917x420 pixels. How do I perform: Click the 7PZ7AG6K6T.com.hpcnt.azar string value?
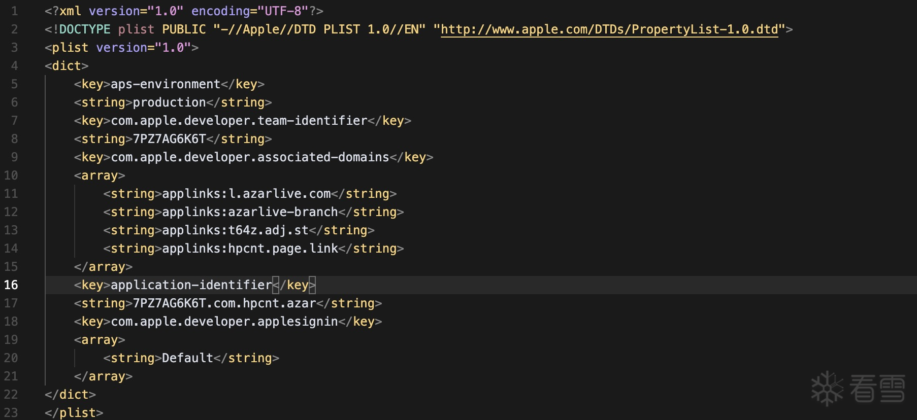[224, 303]
